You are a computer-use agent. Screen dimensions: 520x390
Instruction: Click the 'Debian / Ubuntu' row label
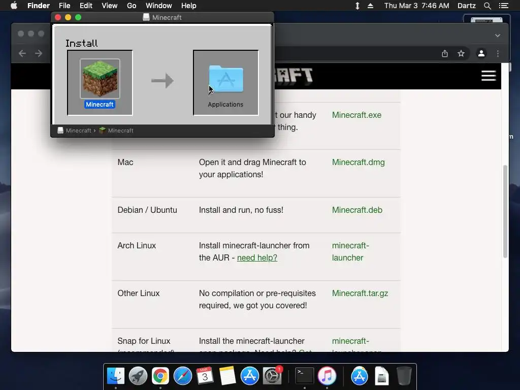click(147, 210)
